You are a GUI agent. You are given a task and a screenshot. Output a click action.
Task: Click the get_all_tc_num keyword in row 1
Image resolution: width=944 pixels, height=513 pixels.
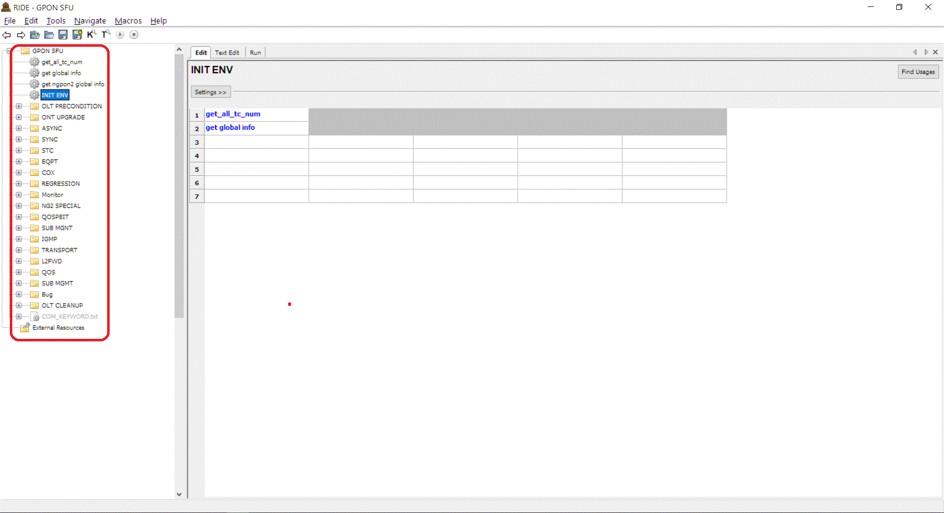coord(233,114)
